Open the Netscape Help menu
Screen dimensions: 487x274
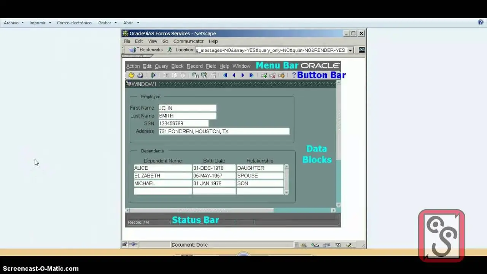tap(213, 41)
